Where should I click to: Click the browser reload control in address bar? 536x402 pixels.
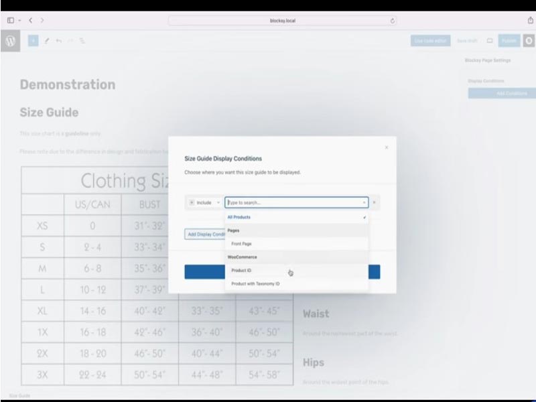tap(392, 21)
